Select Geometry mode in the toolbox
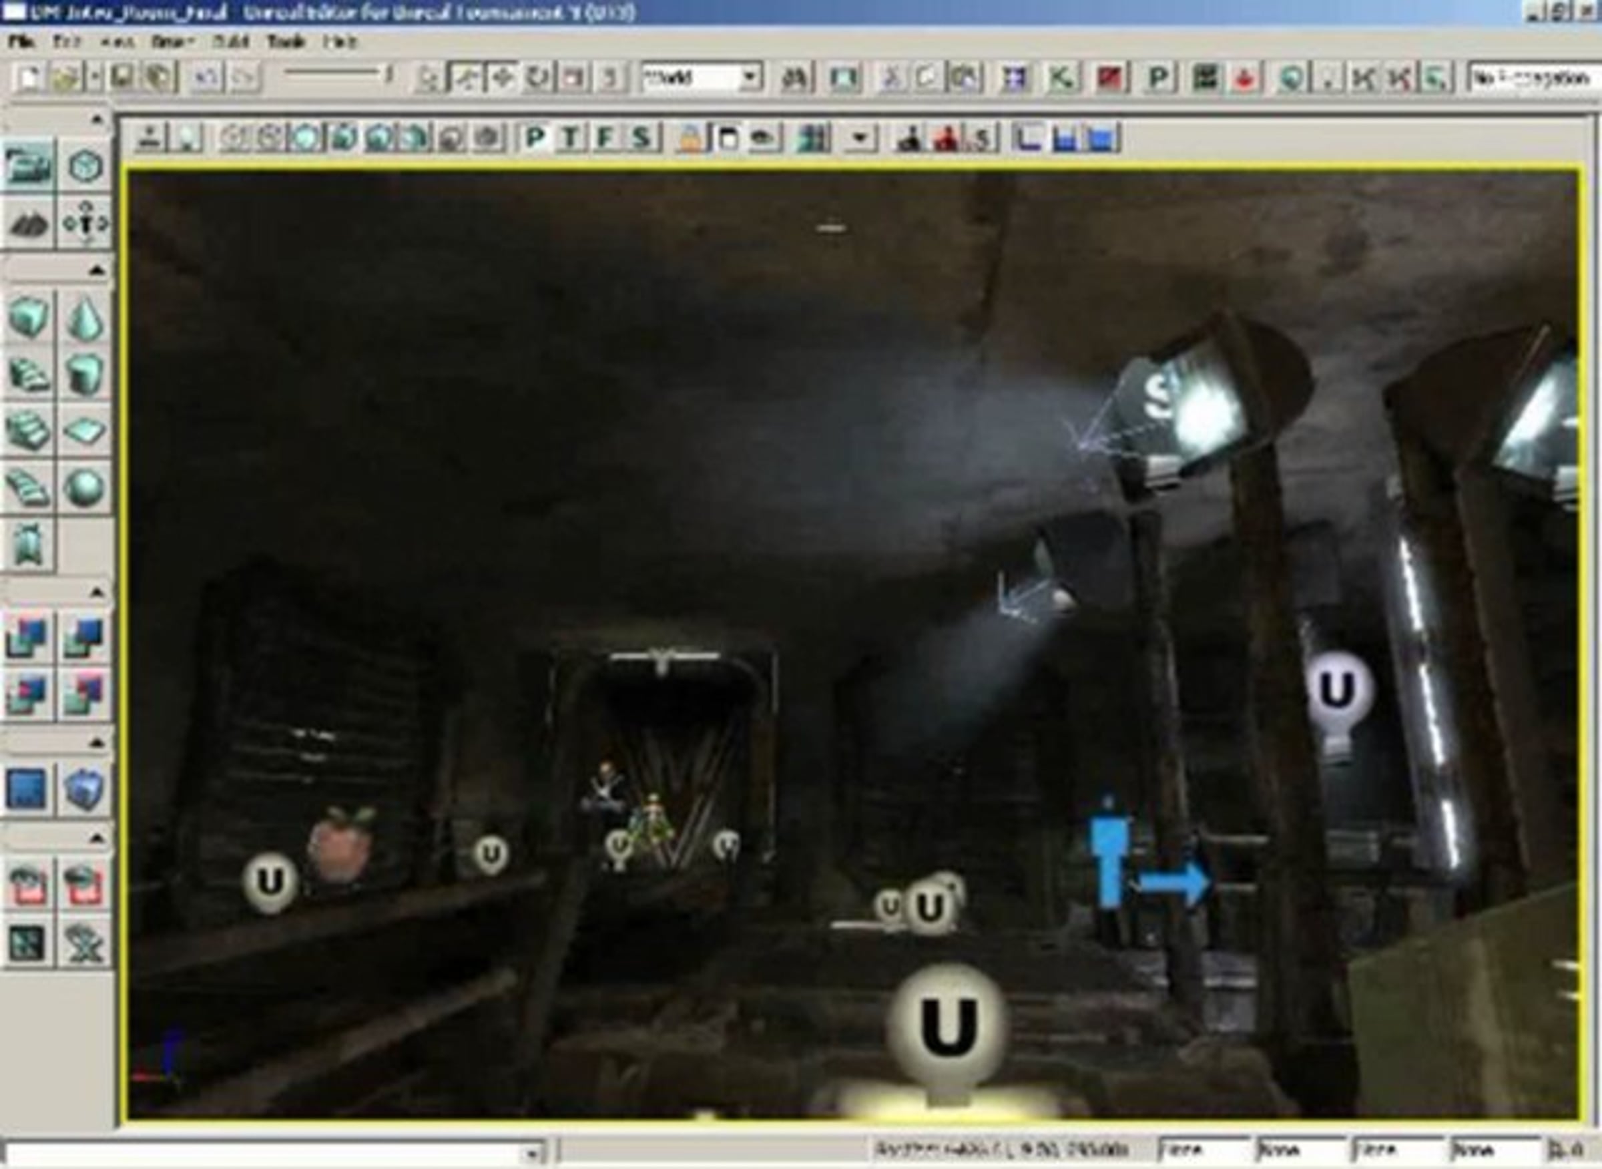 [x=85, y=166]
